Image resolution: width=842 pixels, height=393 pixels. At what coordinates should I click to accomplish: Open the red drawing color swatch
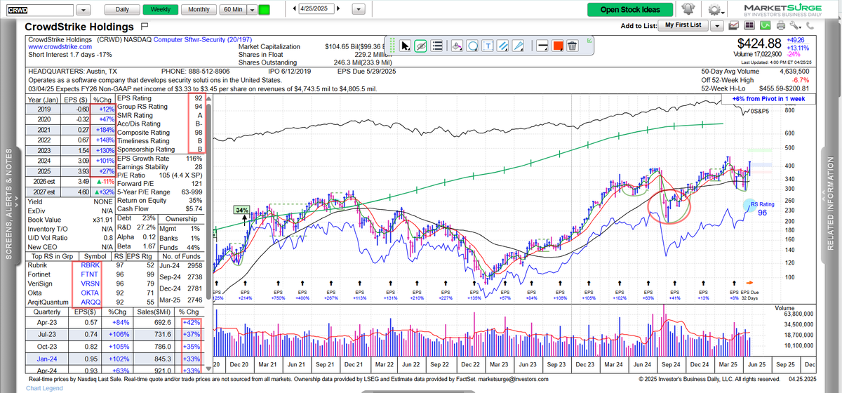(x=557, y=46)
